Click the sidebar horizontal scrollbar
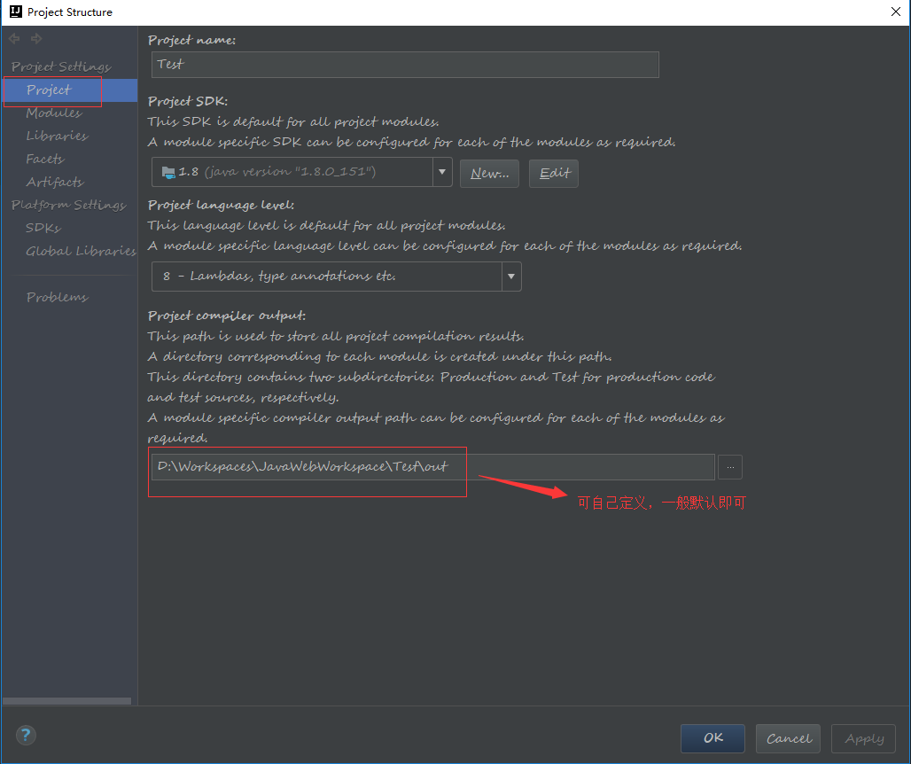Screen dimensions: 911x764 click(x=66, y=701)
